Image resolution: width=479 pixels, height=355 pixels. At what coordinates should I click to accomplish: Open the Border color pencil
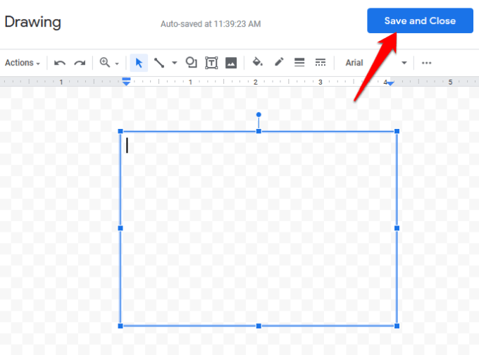(279, 62)
